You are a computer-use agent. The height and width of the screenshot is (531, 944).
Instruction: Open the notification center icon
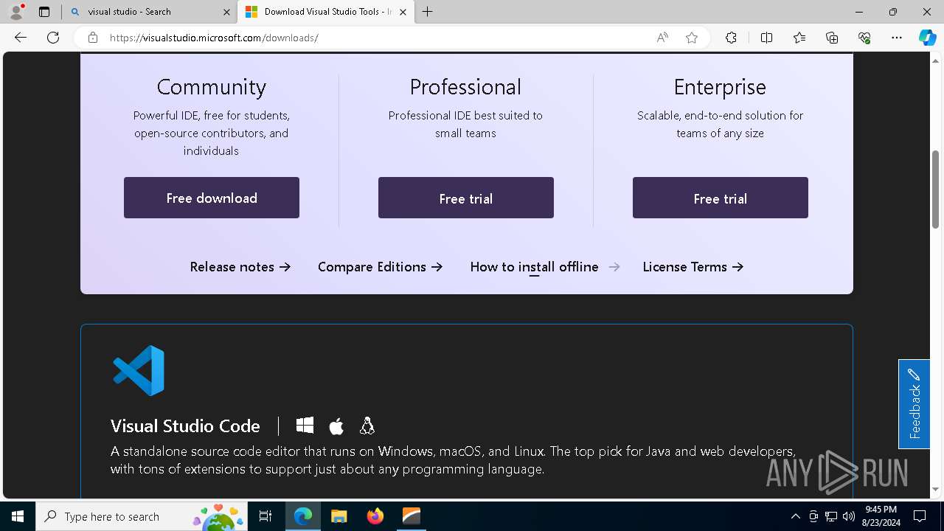tap(920, 516)
